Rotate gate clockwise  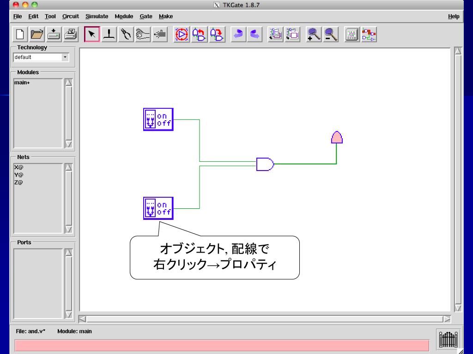(x=217, y=34)
